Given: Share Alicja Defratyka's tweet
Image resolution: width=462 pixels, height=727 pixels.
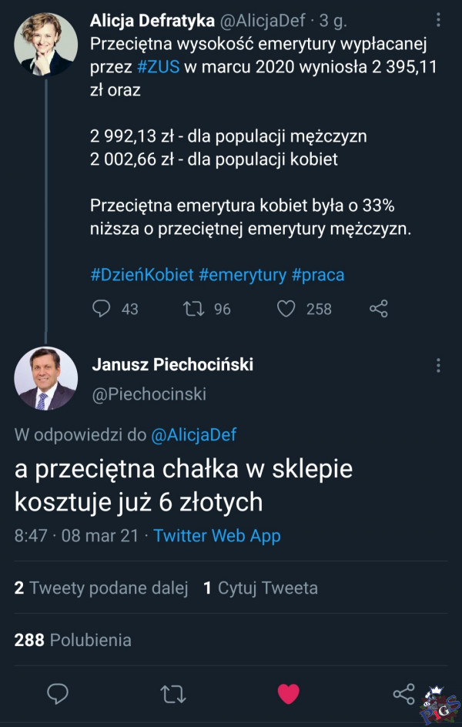Looking at the screenshot, I should 378,309.
